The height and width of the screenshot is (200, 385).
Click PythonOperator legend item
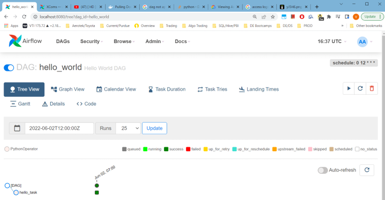coord(22,149)
